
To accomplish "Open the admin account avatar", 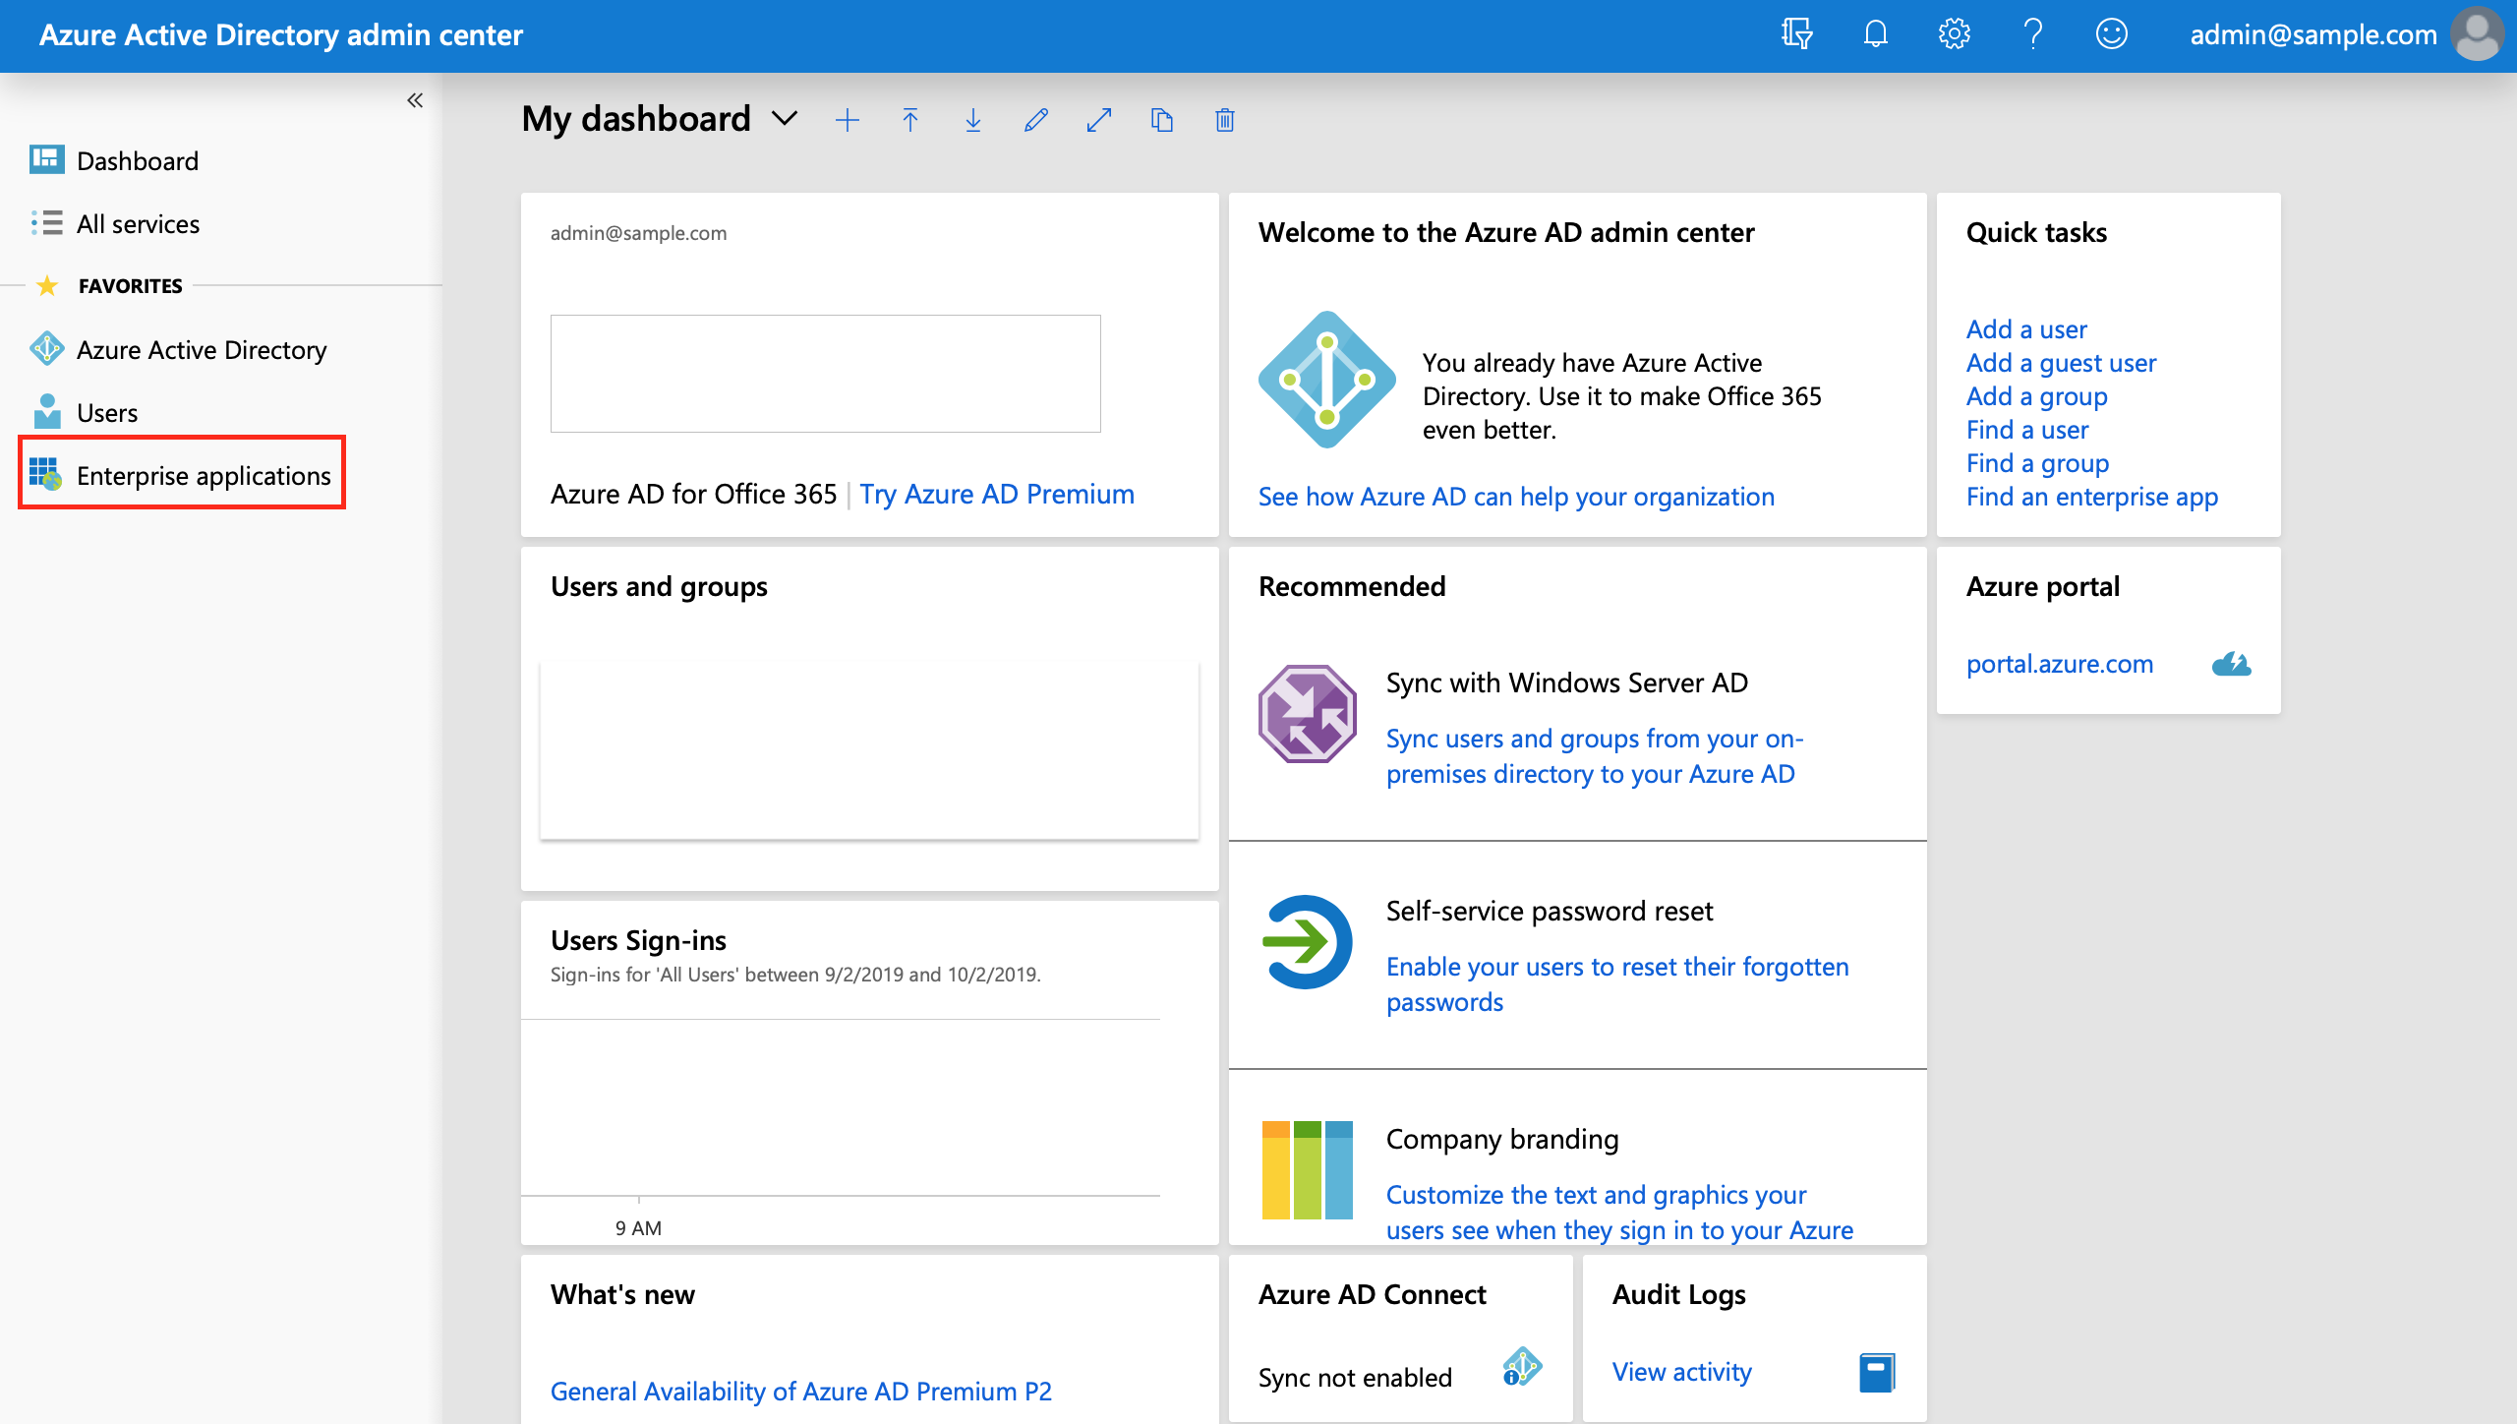I will [x=2478, y=34].
